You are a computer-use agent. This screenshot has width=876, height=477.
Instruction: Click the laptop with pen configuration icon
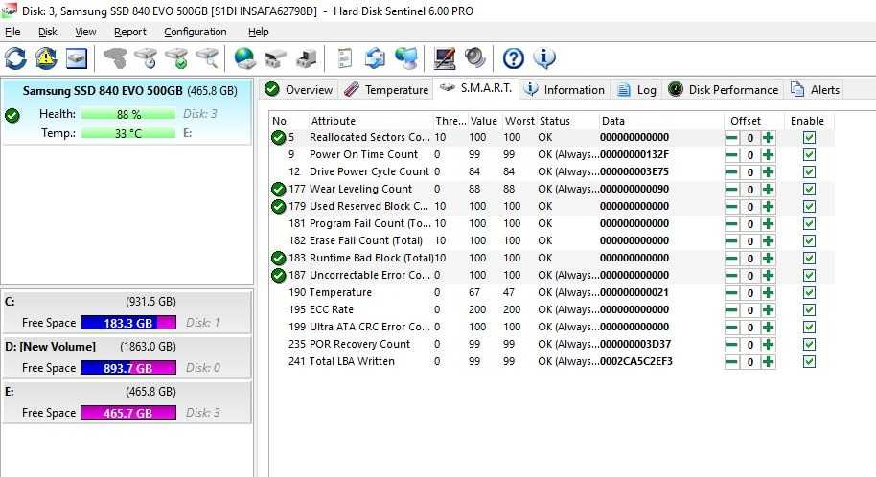445,58
